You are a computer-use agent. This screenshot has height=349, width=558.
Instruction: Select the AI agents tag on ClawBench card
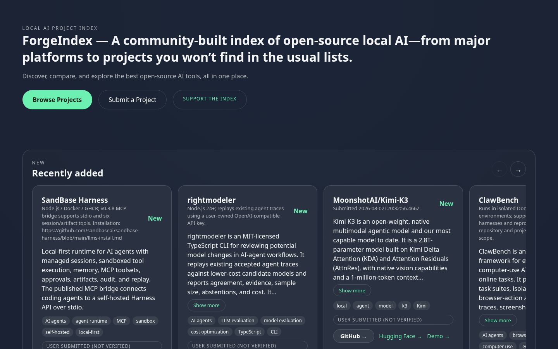493,335
